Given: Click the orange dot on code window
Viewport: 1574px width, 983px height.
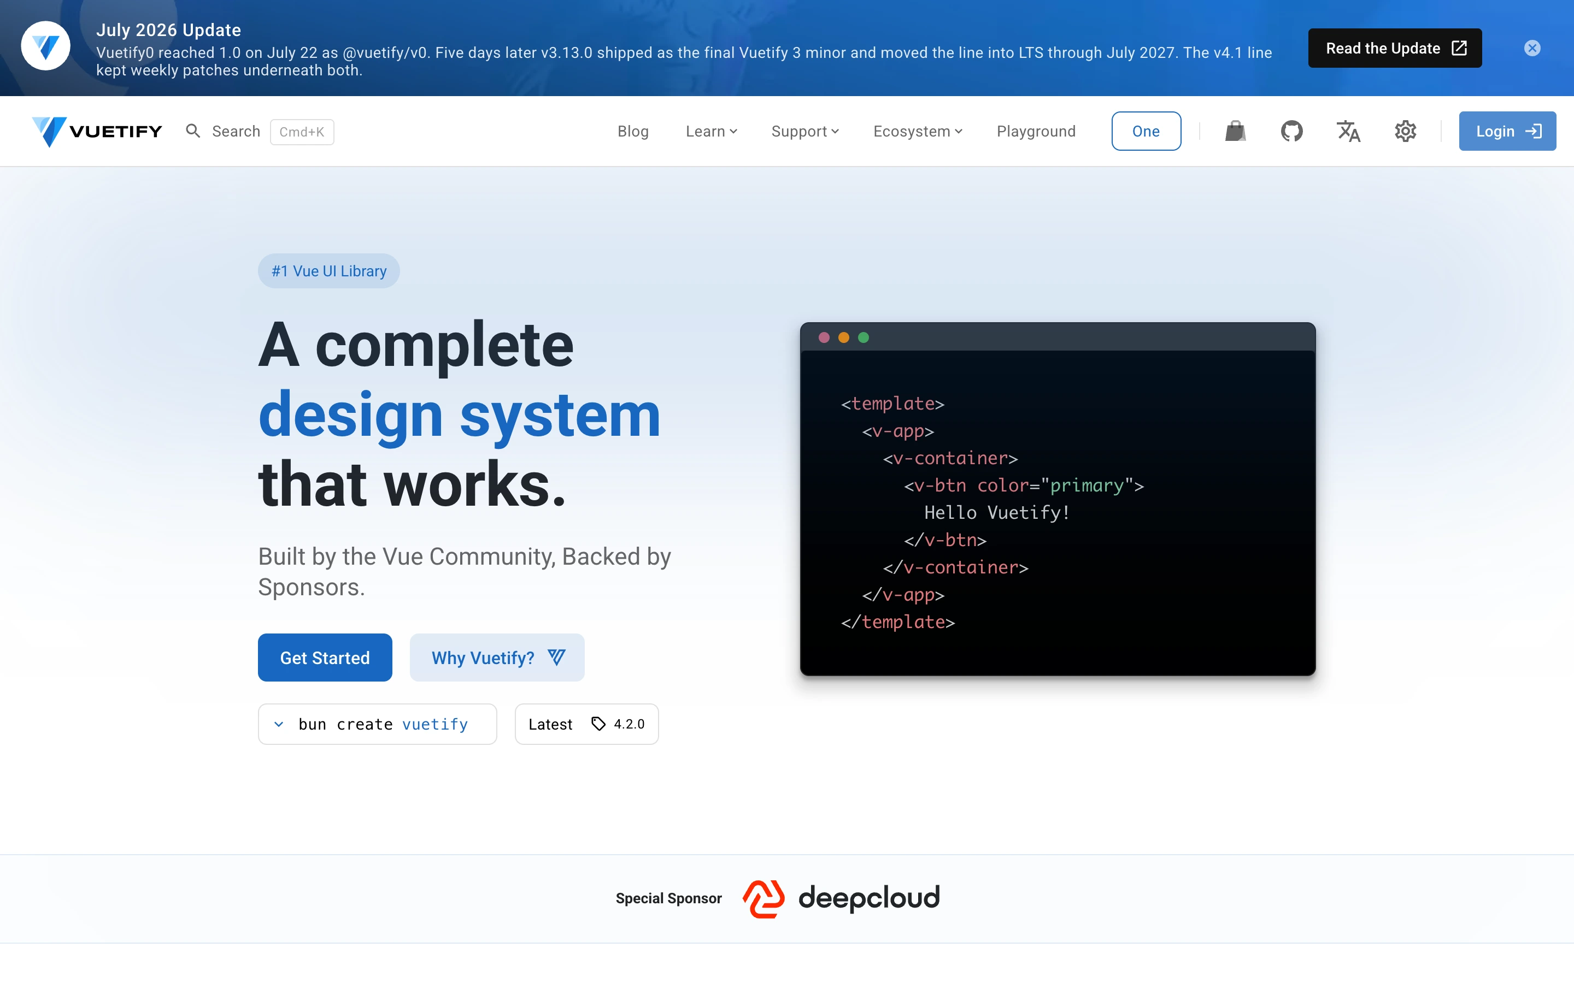Looking at the screenshot, I should coord(844,337).
